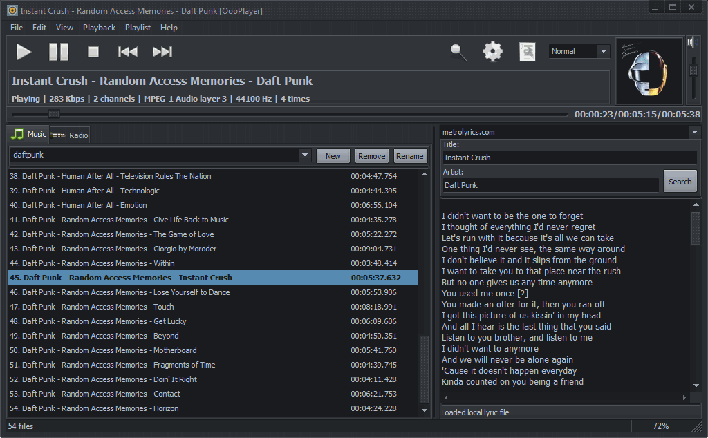This screenshot has width=708, height=438.
Task: Expand the Normal playback mode dropdown
Action: pos(603,51)
